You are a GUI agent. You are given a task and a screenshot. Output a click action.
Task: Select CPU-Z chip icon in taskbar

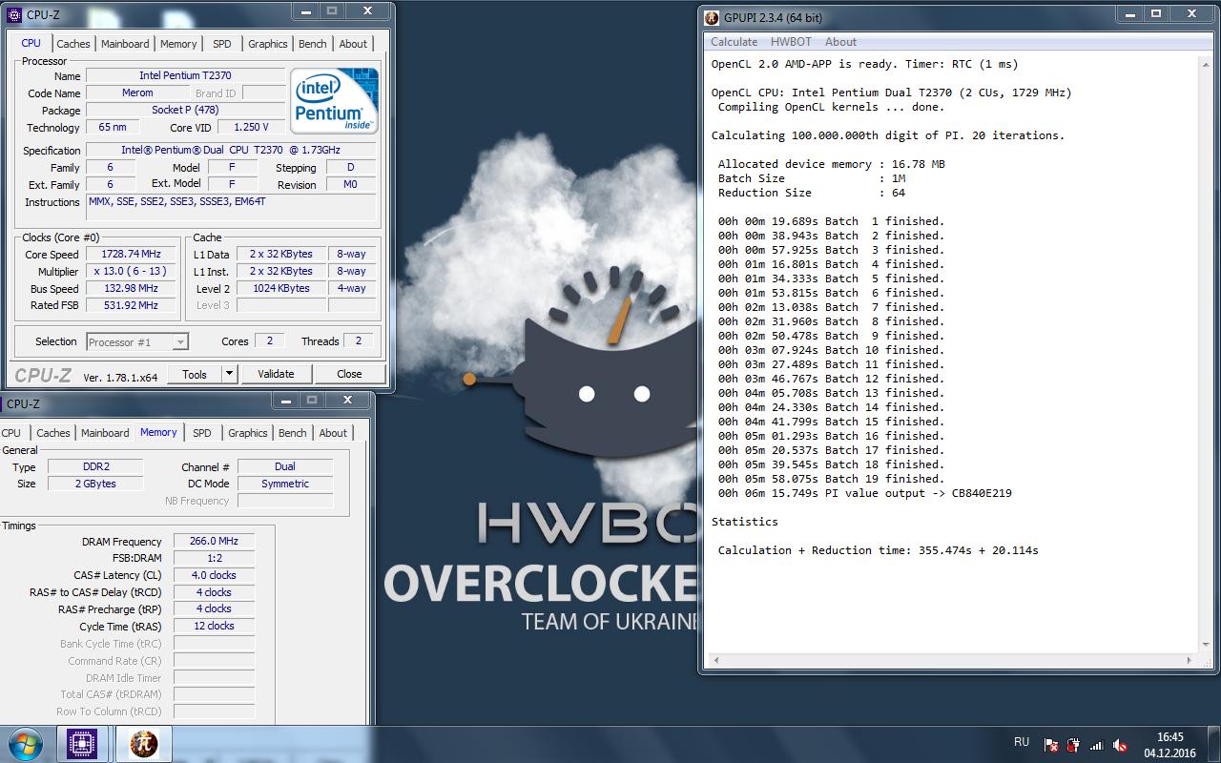pos(81,743)
